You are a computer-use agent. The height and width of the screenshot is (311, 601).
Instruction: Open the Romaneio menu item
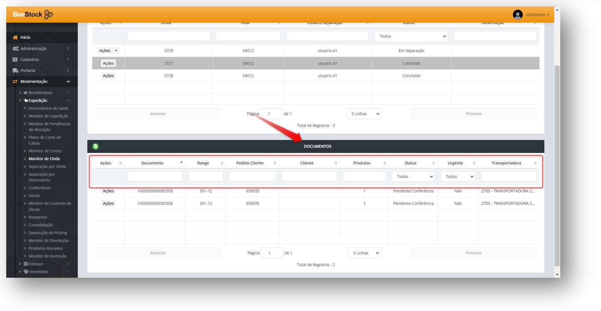coord(38,217)
